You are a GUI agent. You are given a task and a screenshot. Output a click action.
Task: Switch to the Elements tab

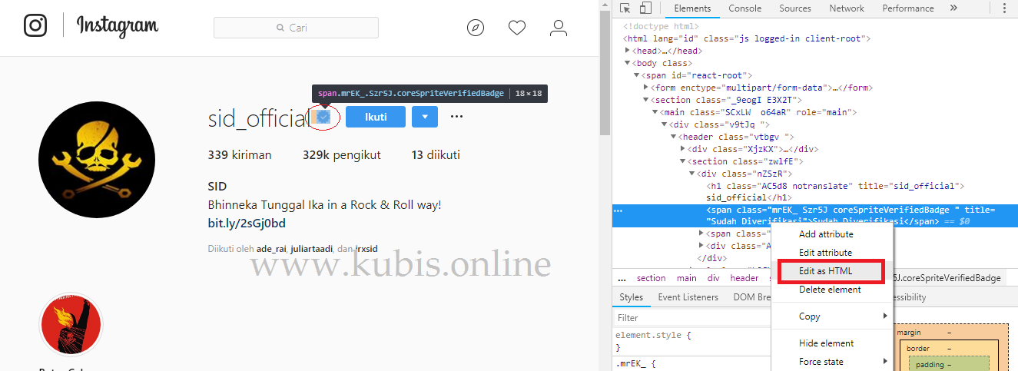[x=692, y=8]
